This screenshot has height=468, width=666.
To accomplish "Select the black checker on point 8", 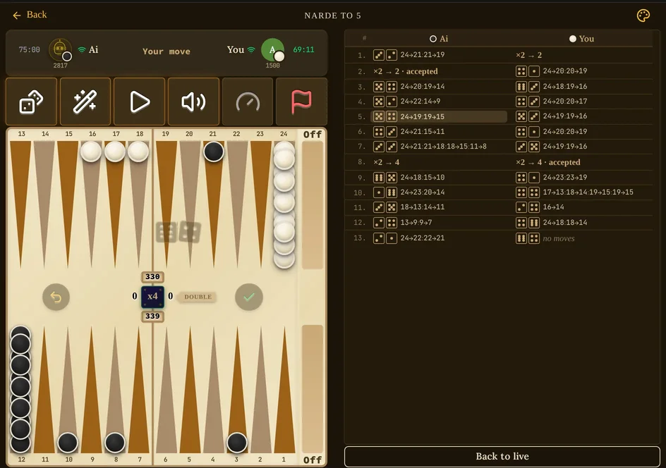I will [115, 443].
